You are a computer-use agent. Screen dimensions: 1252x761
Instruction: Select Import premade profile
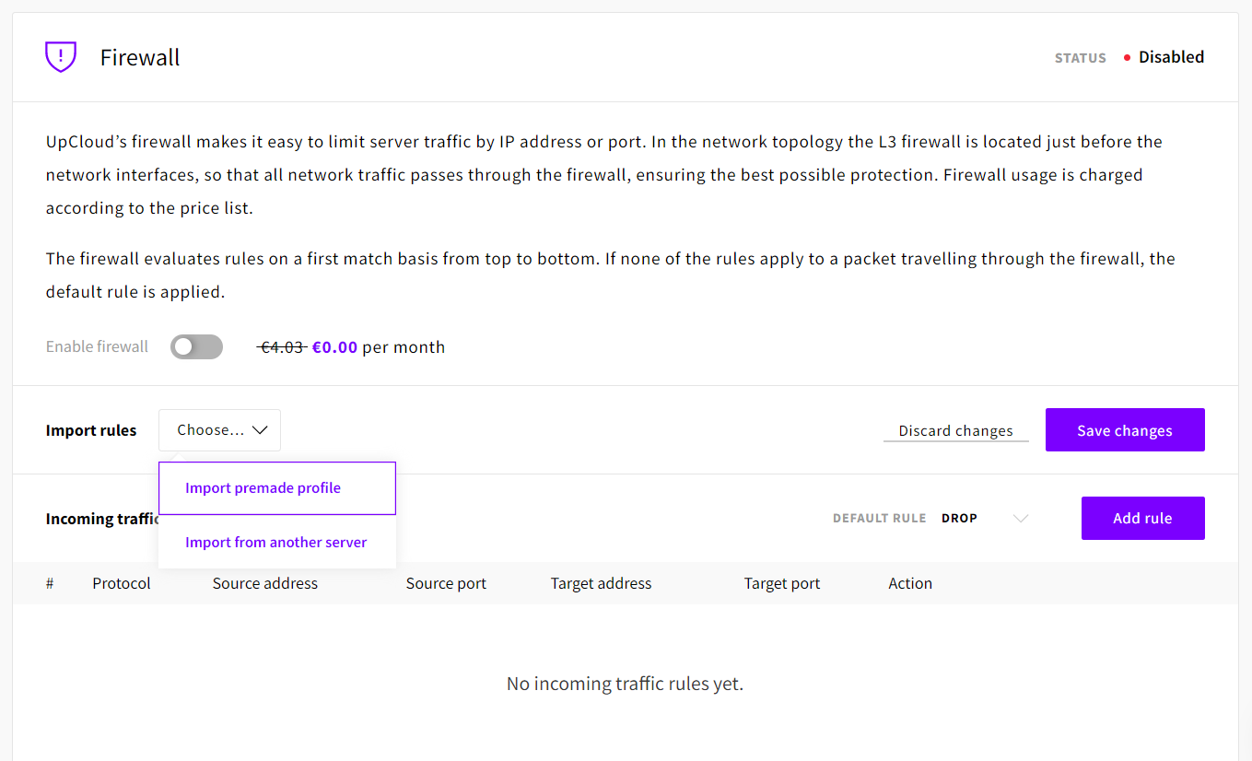pos(276,488)
